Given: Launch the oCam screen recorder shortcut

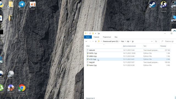Looking at the screenshot, I should click(33, 5).
